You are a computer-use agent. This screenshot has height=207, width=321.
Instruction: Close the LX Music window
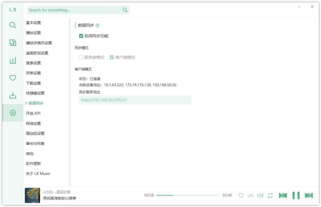tap(312, 7)
